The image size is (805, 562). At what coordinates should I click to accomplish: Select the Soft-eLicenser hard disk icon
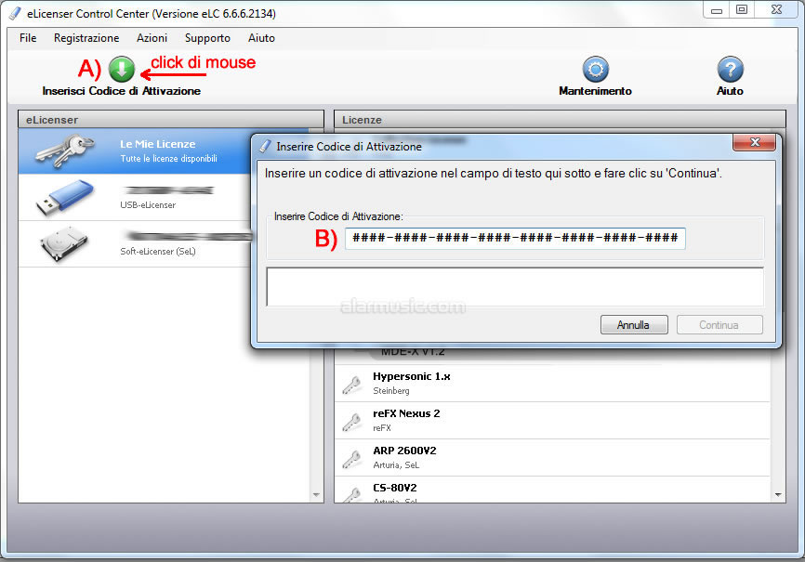(65, 243)
